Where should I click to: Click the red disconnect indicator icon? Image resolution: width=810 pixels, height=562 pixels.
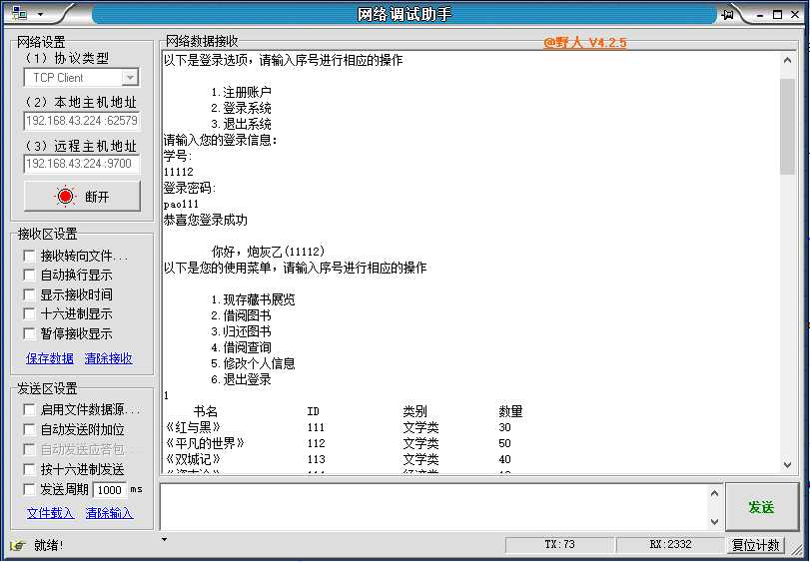[x=65, y=196]
